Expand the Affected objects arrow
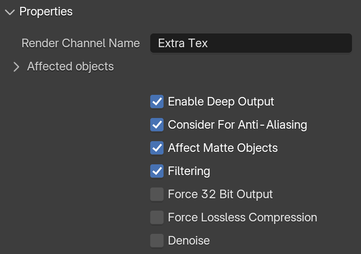This screenshot has height=254, width=361. (16, 67)
